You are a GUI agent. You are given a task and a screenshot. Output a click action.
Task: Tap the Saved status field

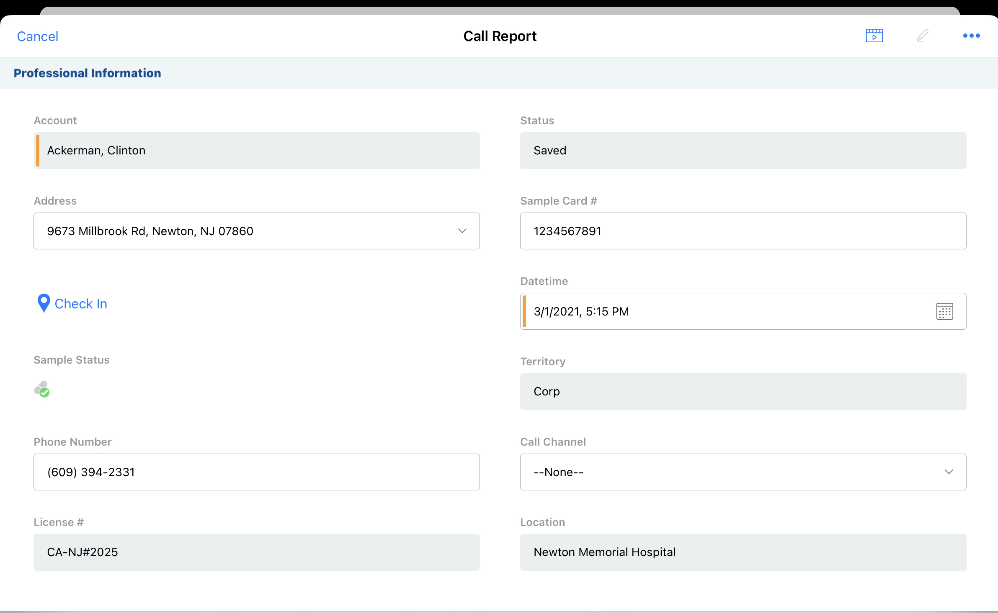743,151
